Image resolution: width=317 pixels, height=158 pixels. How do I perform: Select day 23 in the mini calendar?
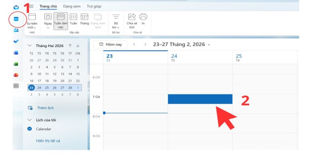(x=31, y=88)
